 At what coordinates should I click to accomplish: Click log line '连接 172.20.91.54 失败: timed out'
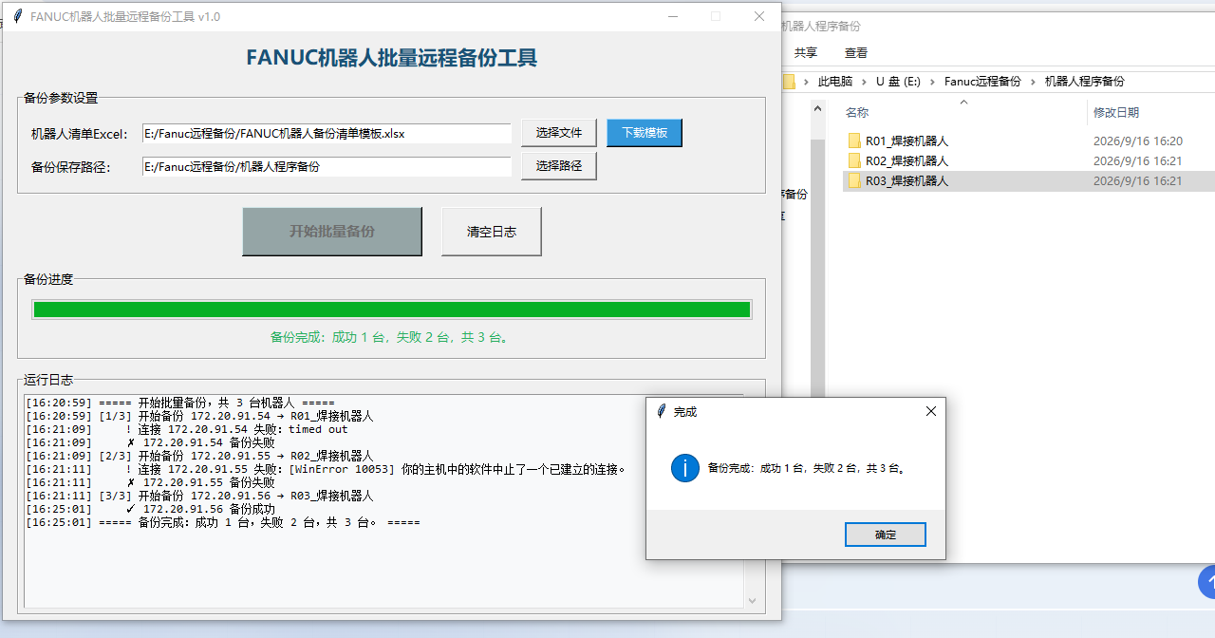point(243,430)
